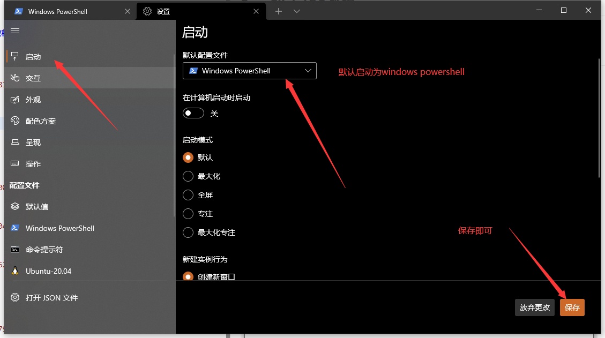
Task: Click the Command Prompt (命令提示符) icon
Action: click(x=15, y=250)
